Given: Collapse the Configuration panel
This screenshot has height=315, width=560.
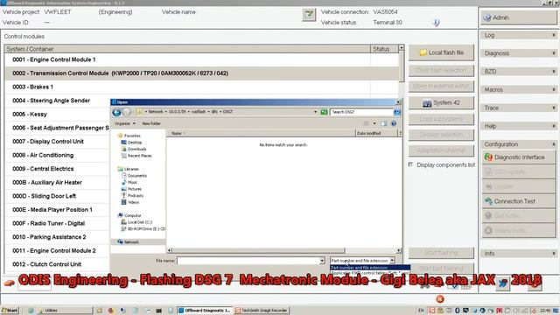Looking at the screenshot, I should (519, 144).
